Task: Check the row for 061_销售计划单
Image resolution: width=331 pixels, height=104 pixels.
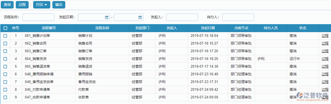Action: (5, 36)
